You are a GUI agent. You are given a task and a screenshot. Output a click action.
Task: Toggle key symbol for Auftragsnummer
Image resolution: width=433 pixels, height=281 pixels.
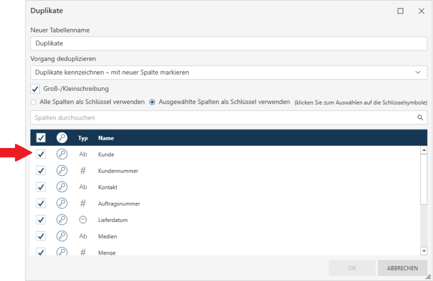(x=62, y=203)
